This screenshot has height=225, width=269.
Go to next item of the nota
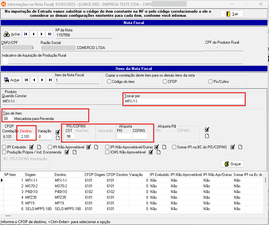pyautogui.click(x=42, y=80)
